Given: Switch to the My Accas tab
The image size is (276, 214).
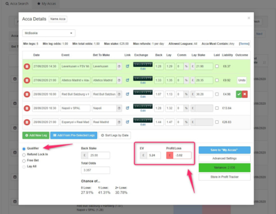Looking at the screenshot, I should click(x=47, y=3).
